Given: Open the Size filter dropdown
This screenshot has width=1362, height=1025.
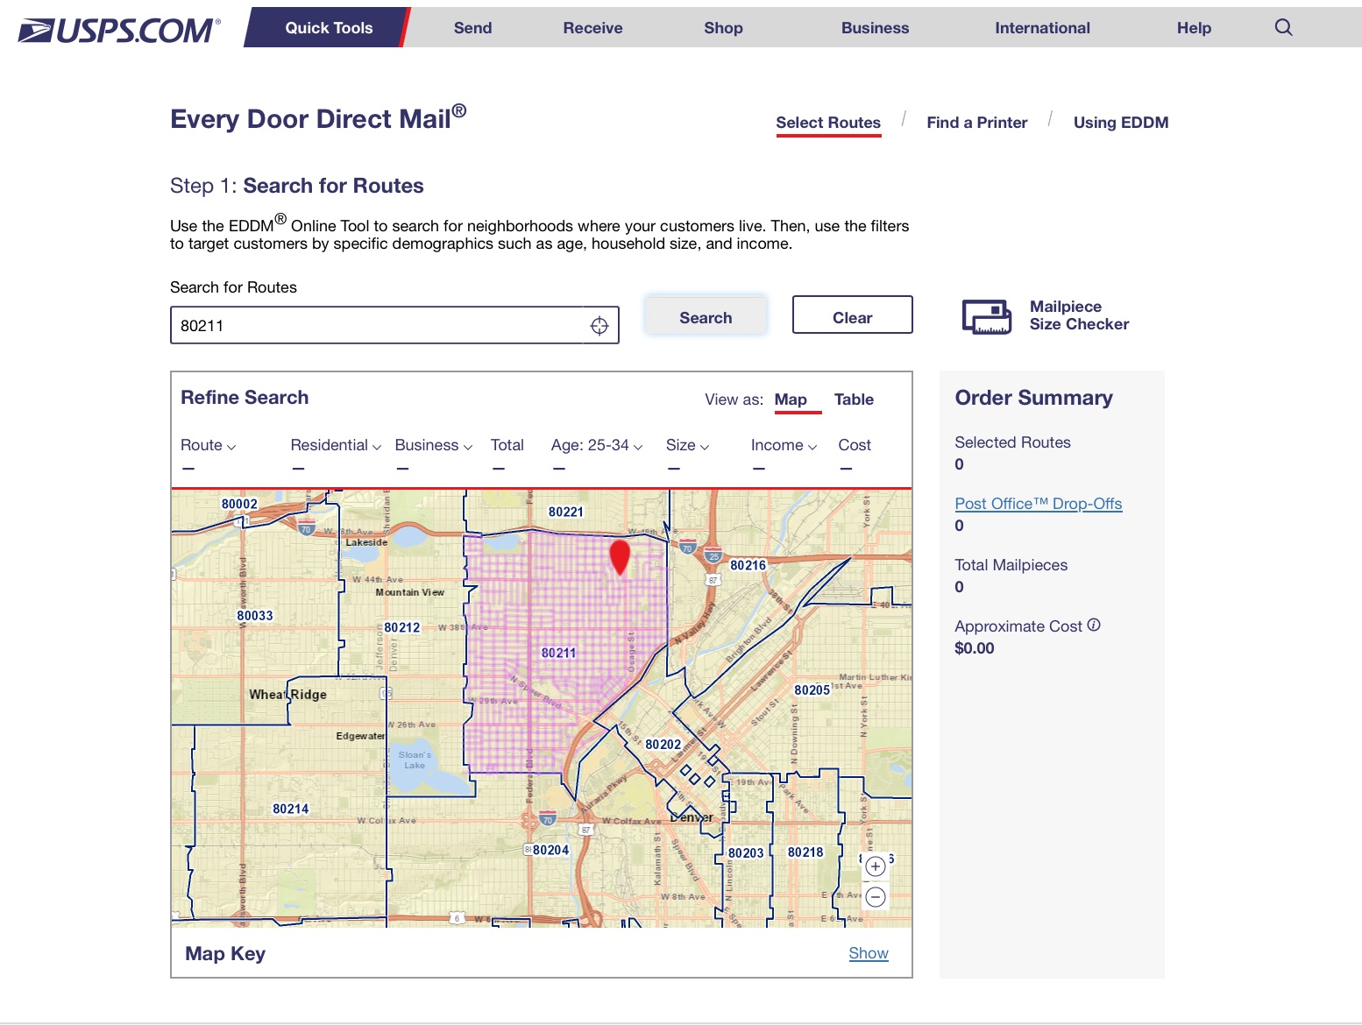Looking at the screenshot, I should (687, 445).
